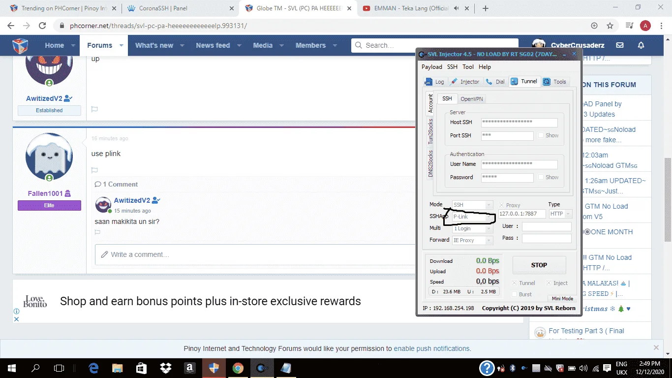The height and width of the screenshot is (378, 672).
Task: Click the Fallen1001 ghost avatar
Action: click(x=49, y=157)
